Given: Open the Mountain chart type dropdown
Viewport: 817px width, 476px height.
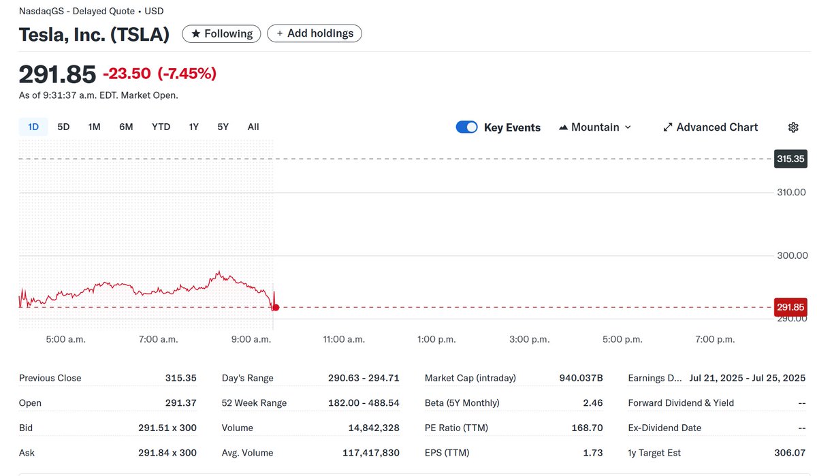Looking at the screenshot, I should pyautogui.click(x=595, y=127).
